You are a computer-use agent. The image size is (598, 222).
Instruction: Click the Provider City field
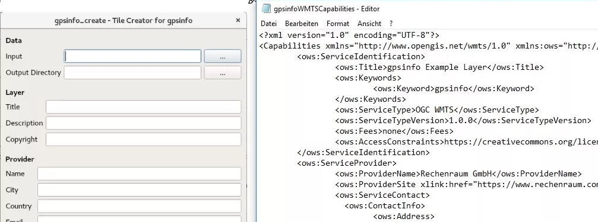[x=139, y=189]
